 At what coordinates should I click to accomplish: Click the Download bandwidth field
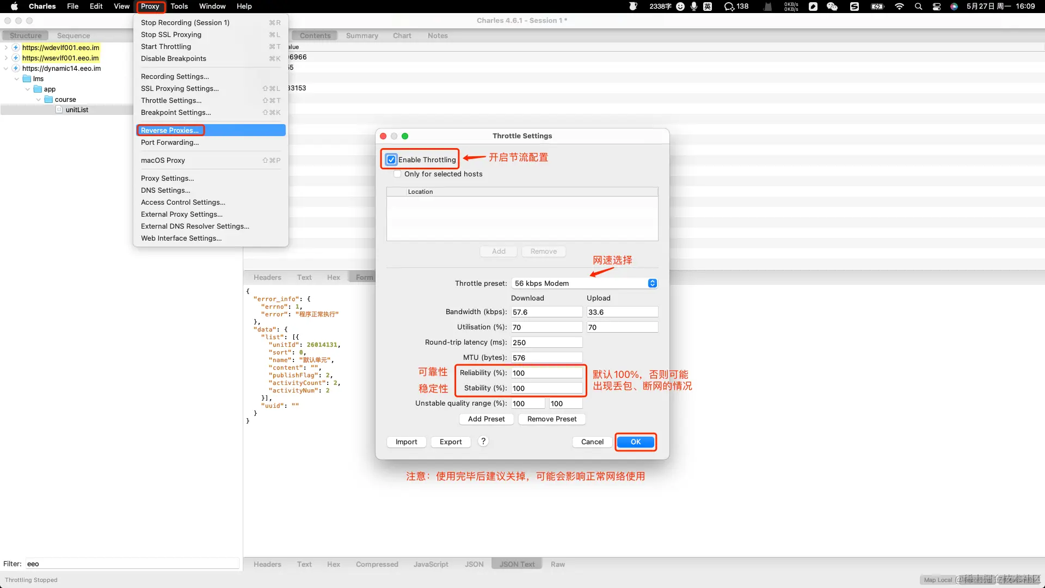(x=546, y=312)
